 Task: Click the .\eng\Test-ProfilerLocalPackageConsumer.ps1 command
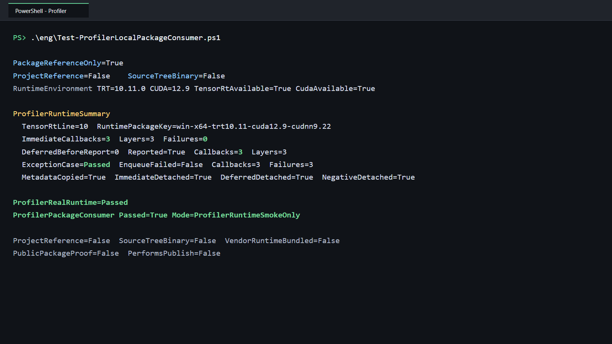click(126, 38)
